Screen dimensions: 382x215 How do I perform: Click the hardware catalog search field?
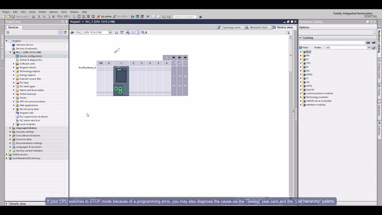tap(332, 43)
